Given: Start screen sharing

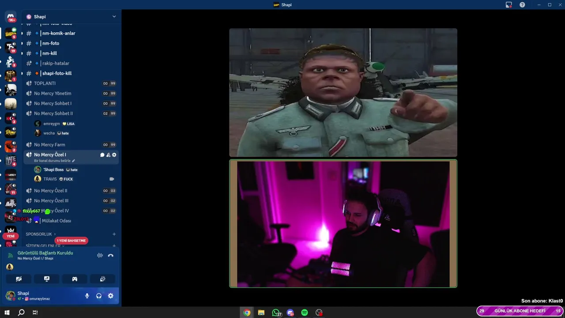Looking at the screenshot, I should click(x=47, y=279).
